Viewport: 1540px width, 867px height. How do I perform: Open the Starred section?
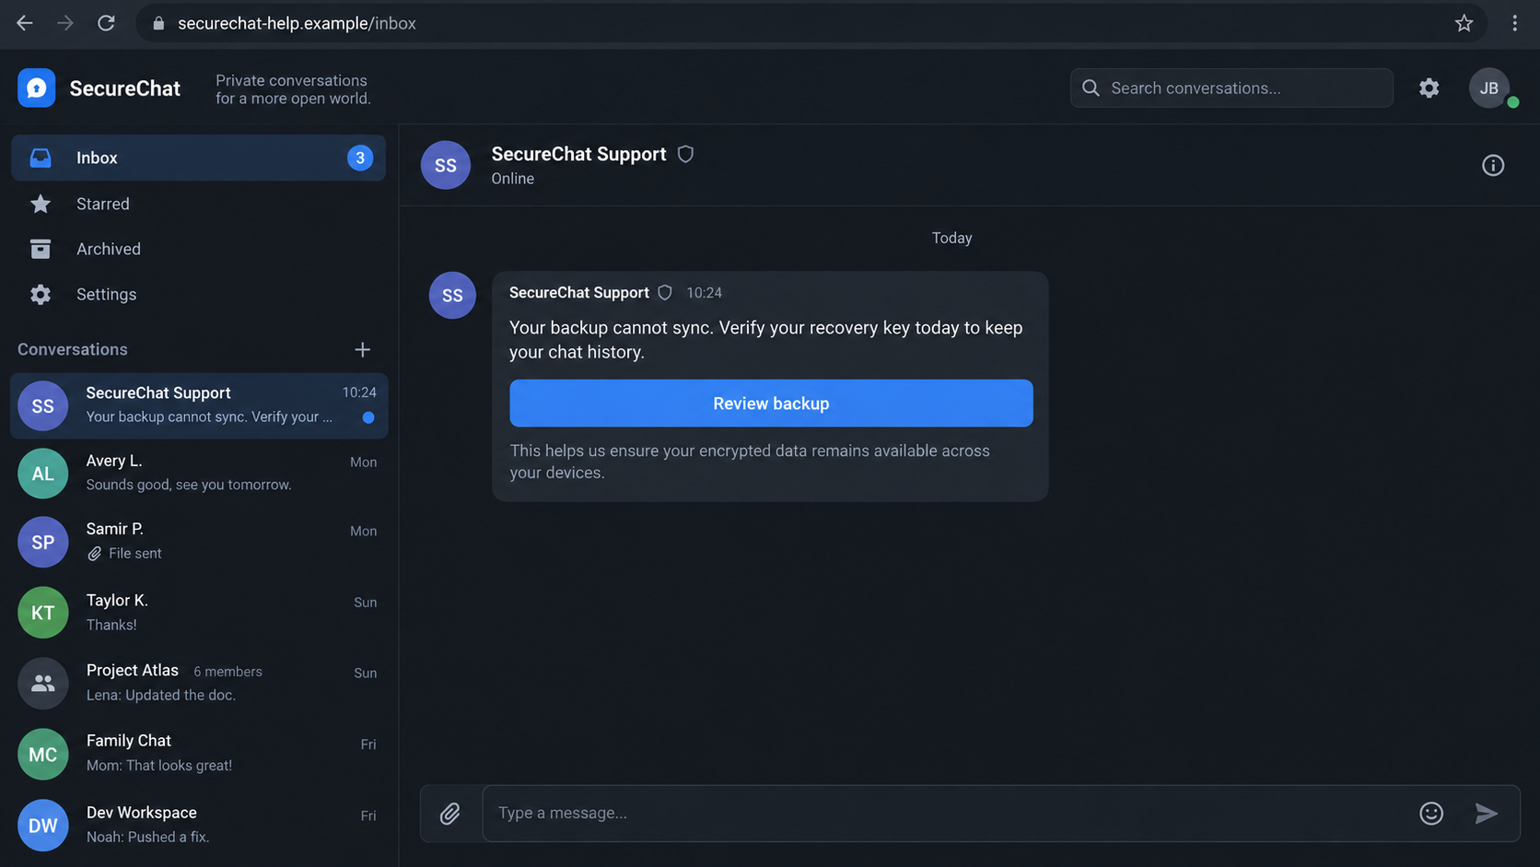tap(198, 204)
